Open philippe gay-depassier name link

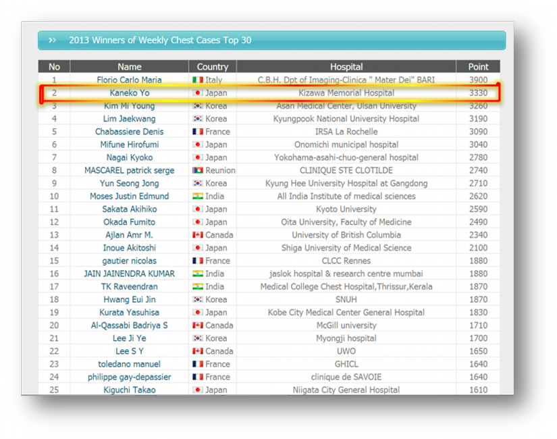[130, 377]
